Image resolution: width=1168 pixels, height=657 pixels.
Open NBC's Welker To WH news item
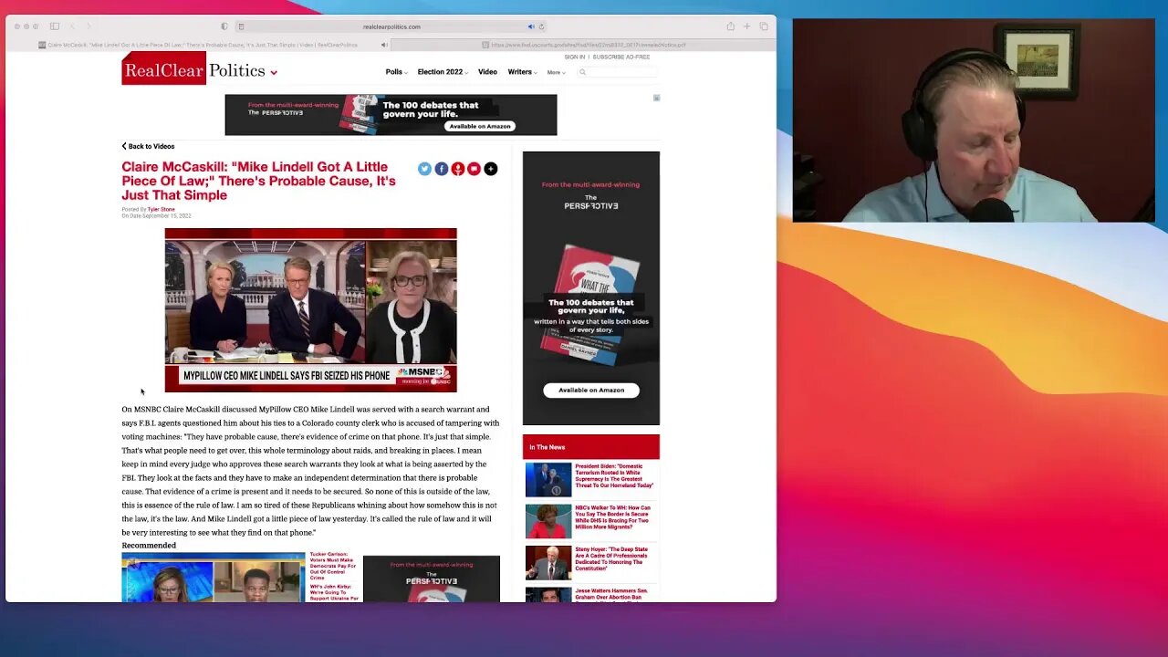click(x=612, y=517)
